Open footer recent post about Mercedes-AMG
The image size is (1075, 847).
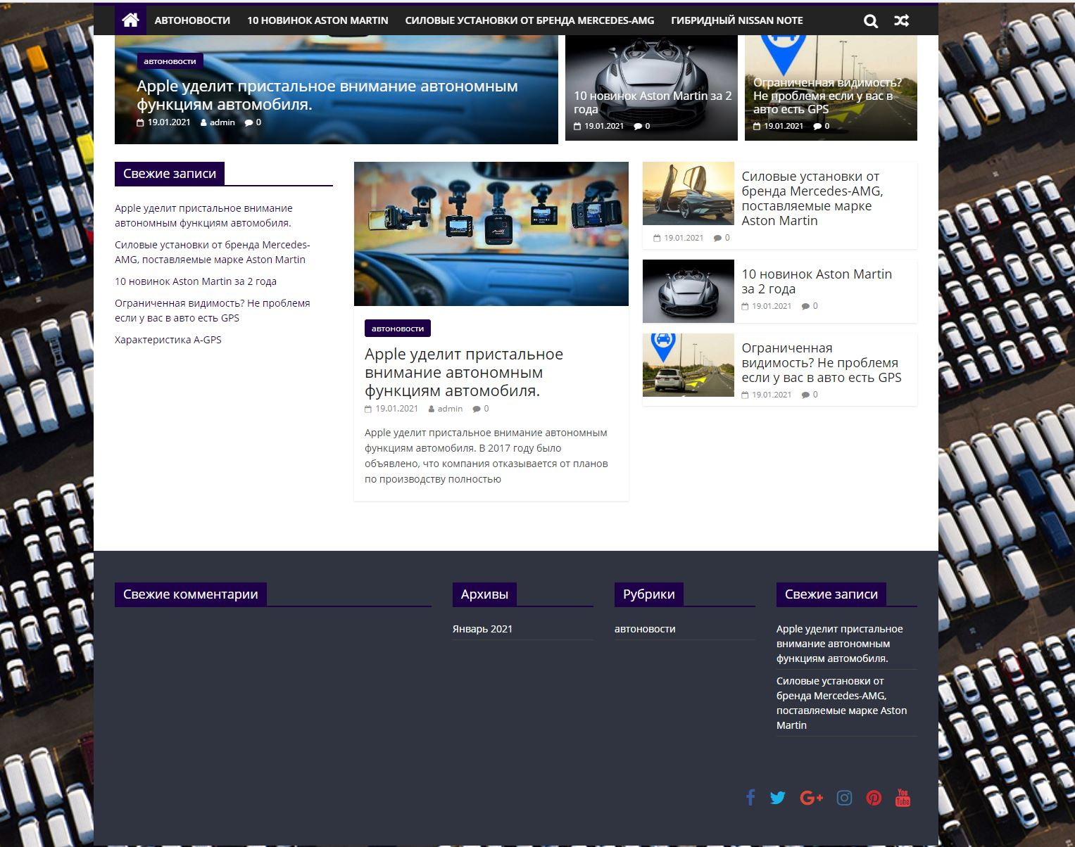pyautogui.click(x=842, y=703)
